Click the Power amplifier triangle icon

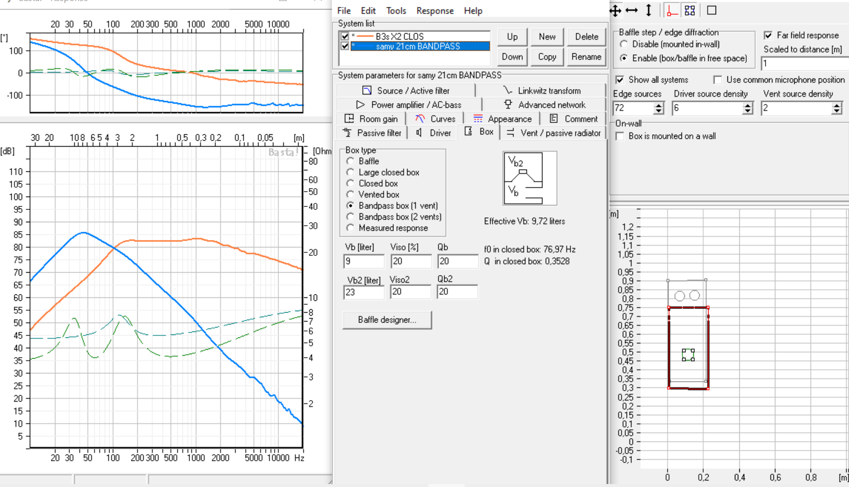tap(361, 105)
